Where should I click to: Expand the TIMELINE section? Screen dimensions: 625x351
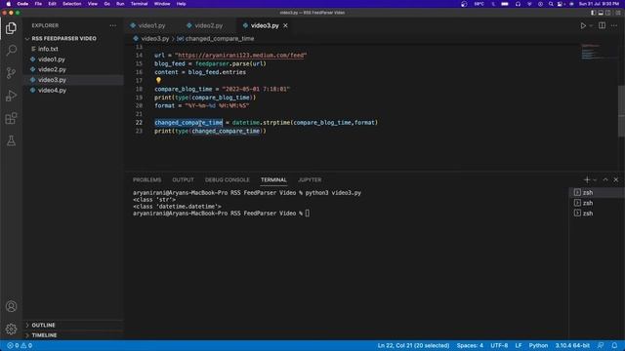(73, 335)
